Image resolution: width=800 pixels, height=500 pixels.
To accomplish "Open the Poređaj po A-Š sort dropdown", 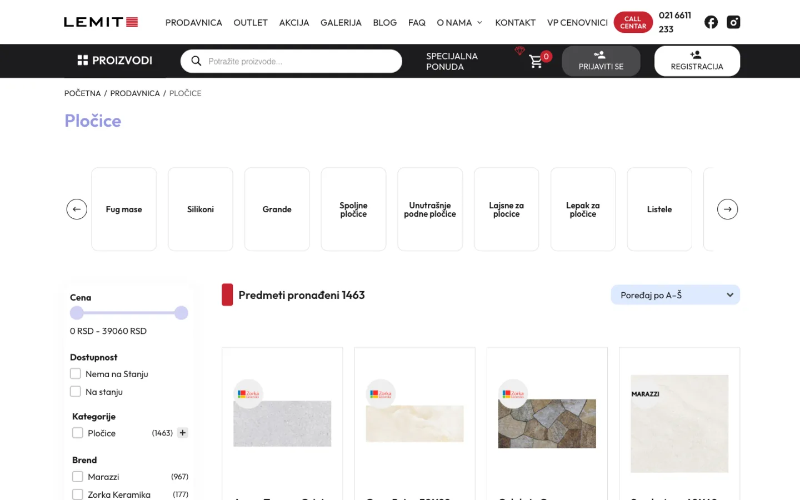I will [x=676, y=295].
